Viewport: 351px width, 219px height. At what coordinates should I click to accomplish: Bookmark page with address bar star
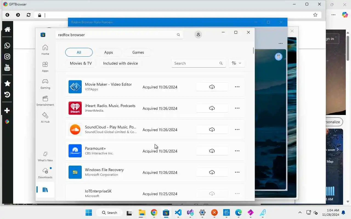click(315, 15)
